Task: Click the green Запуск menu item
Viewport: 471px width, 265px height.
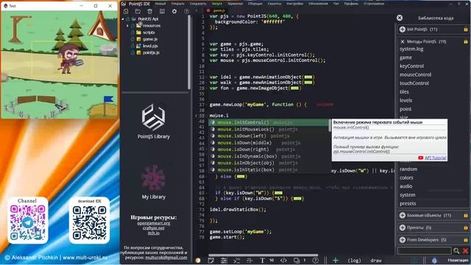Action: pyautogui.click(x=217, y=4)
